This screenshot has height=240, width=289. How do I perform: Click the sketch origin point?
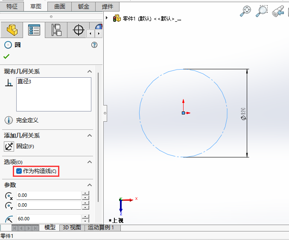[x=183, y=113]
